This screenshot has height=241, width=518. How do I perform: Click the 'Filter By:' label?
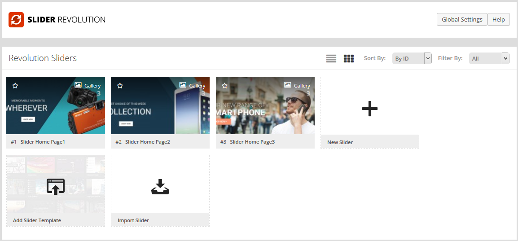coord(450,58)
